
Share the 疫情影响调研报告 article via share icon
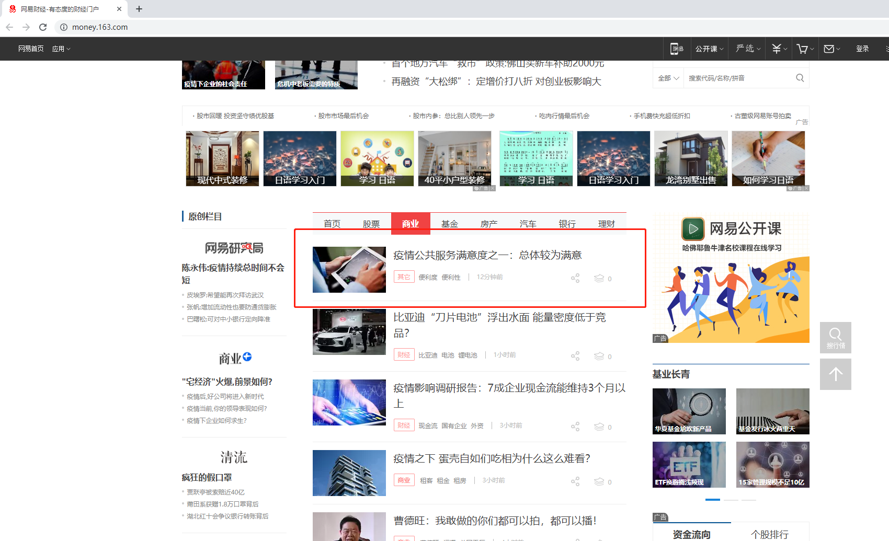pyautogui.click(x=575, y=427)
